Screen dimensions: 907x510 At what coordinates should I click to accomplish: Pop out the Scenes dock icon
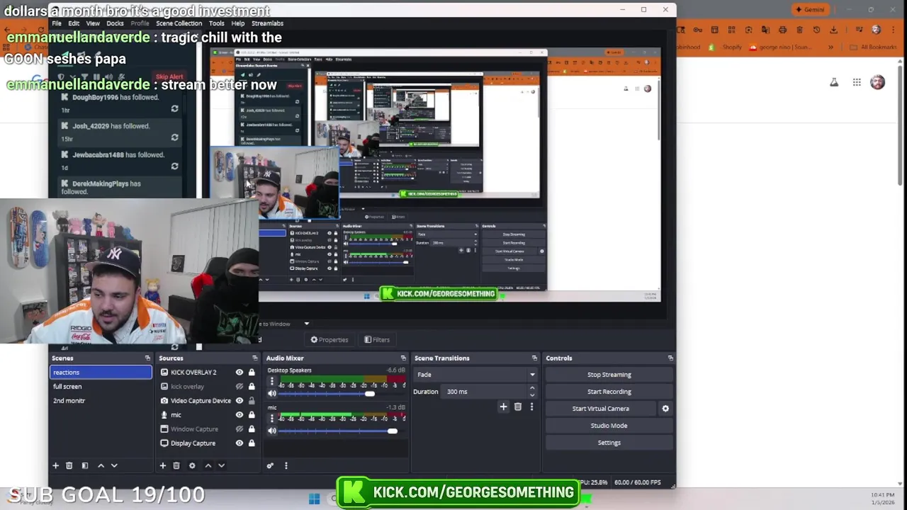(147, 358)
